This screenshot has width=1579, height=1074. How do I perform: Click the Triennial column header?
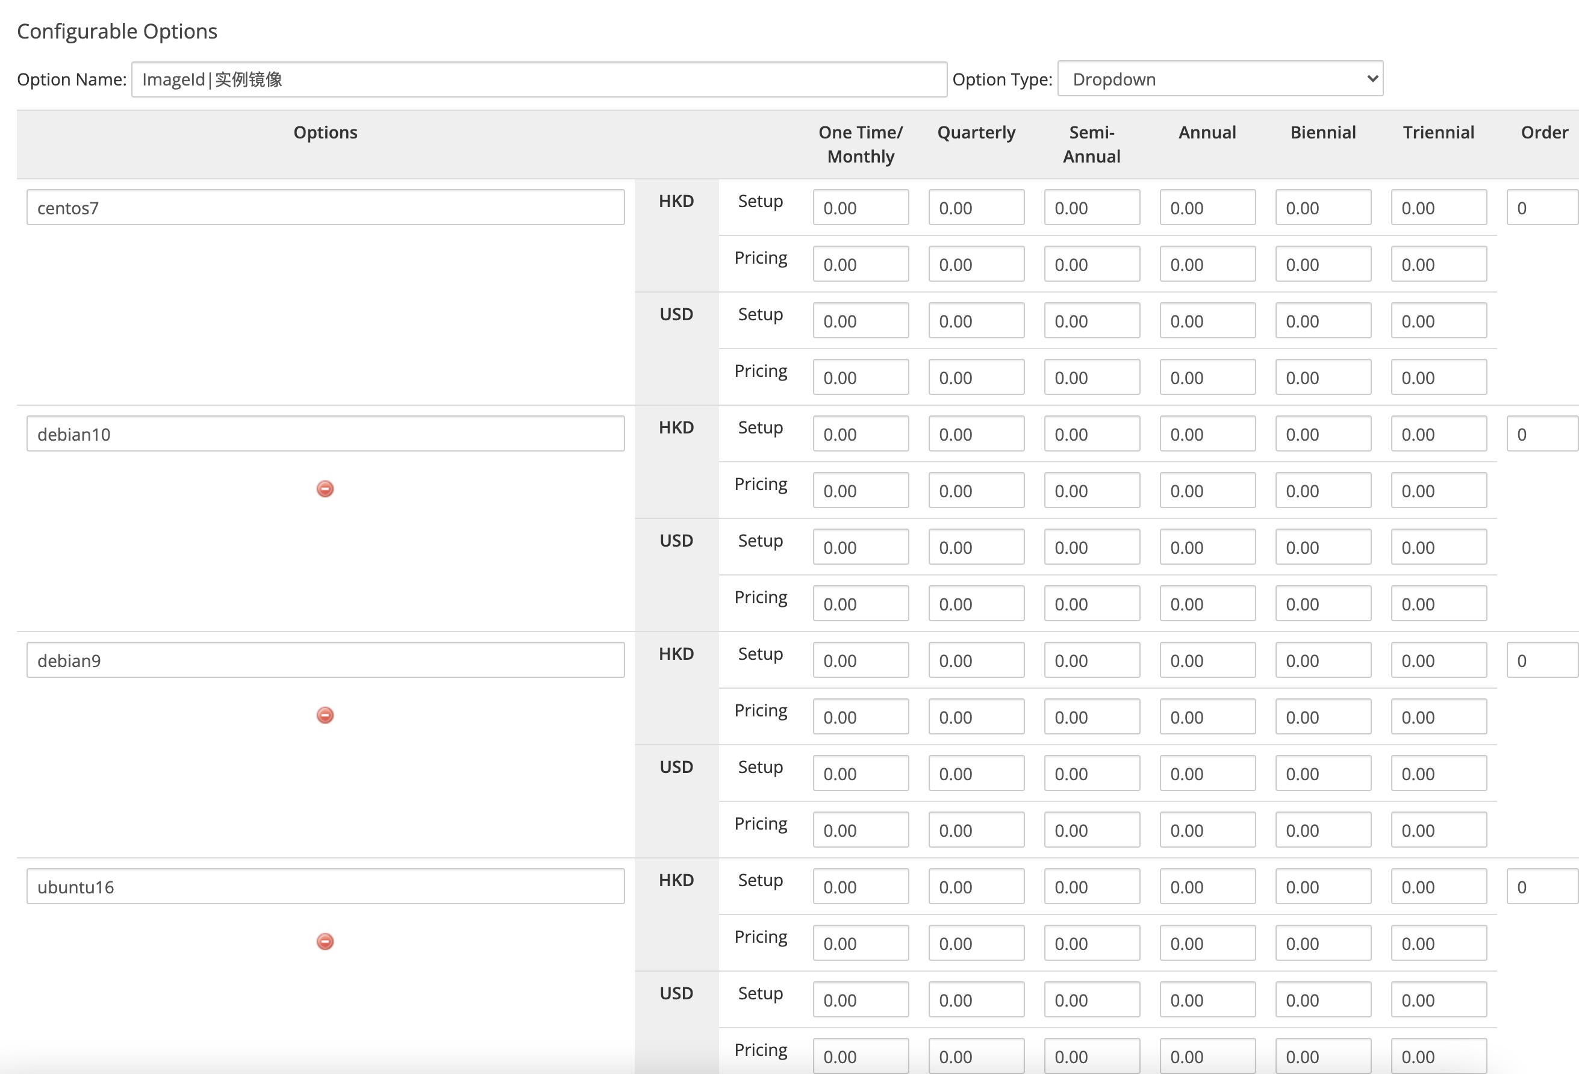pyautogui.click(x=1438, y=132)
